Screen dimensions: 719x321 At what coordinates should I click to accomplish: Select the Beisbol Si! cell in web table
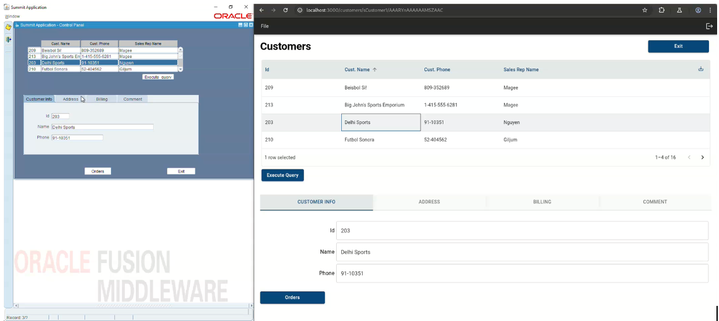[x=380, y=87]
